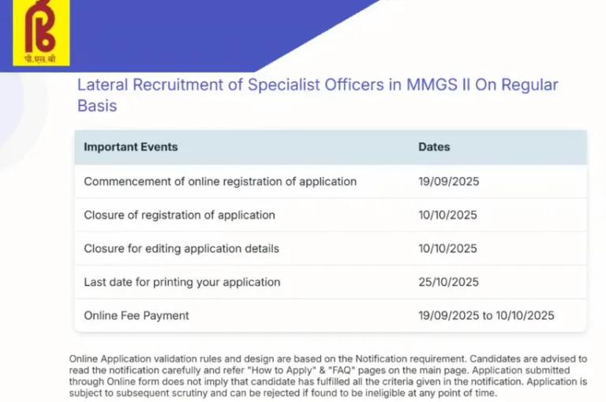
Task: Select the Closure of registration of application row
Action: pyautogui.click(x=331, y=215)
